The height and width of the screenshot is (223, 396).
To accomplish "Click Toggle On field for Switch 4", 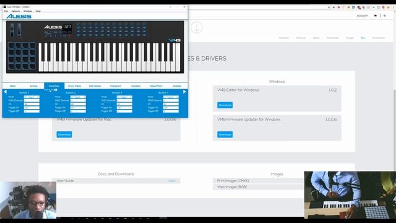I will coord(171,107).
